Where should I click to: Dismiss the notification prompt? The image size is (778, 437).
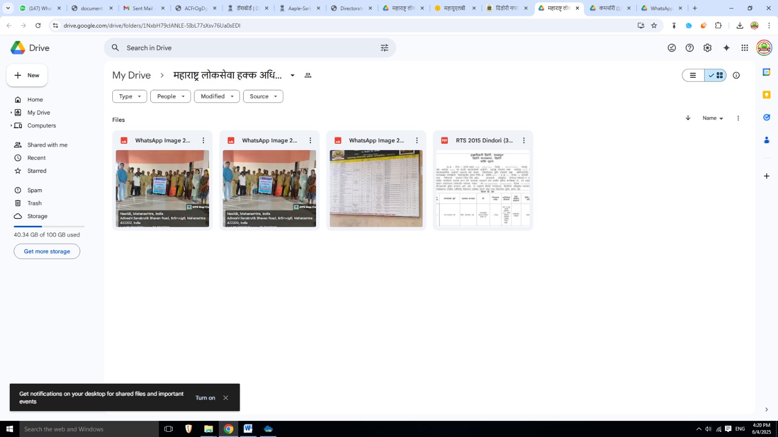click(226, 398)
